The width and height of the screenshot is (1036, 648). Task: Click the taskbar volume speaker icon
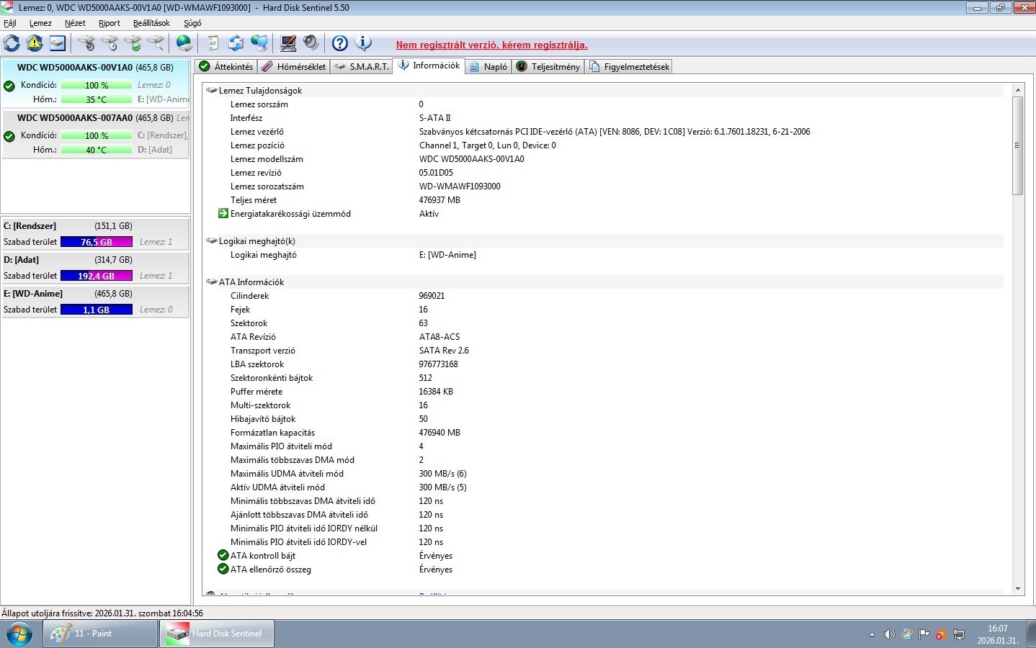pyautogui.click(x=889, y=634)
